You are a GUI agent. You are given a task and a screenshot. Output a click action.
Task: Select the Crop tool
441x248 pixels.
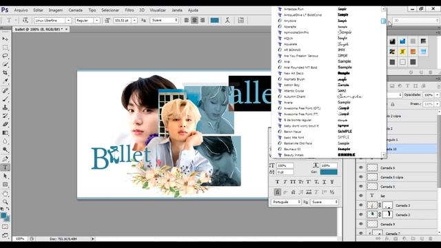pos(5,72)
